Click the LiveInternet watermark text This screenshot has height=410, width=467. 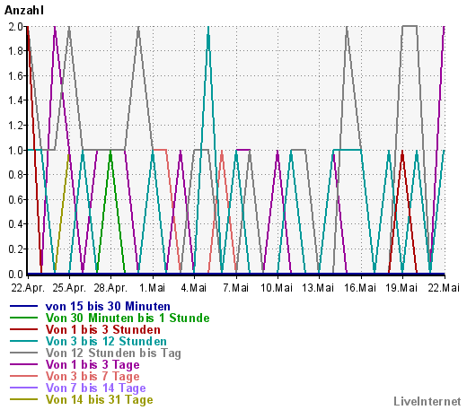coord(427,401)
